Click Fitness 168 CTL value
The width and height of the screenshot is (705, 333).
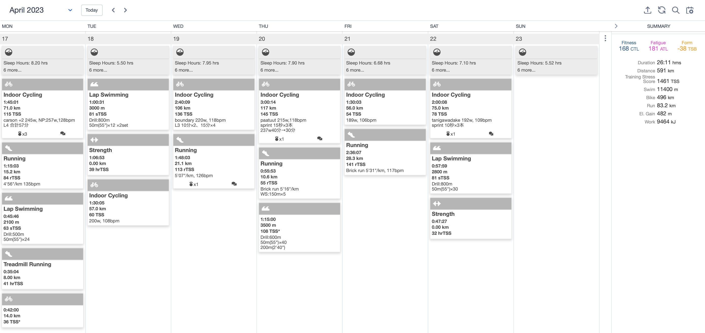629,49
